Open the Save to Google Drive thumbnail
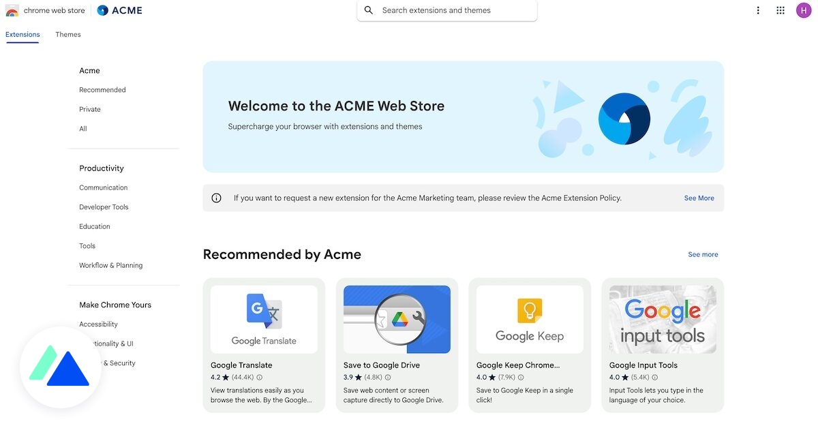The width and height of the screenshot is (818, 428). [x=397, y=319]
